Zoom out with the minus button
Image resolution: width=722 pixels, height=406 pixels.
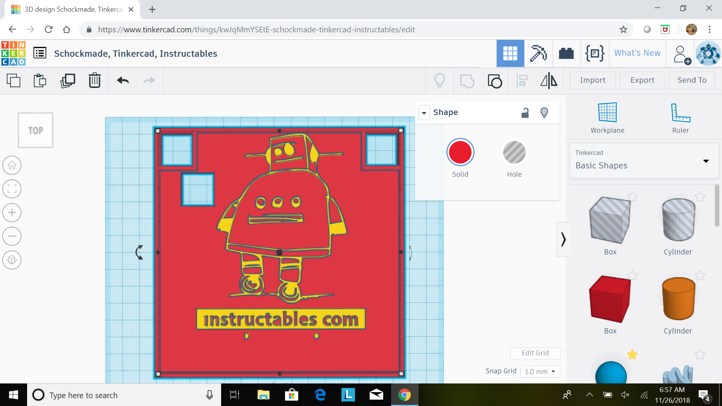click(12, 236)
